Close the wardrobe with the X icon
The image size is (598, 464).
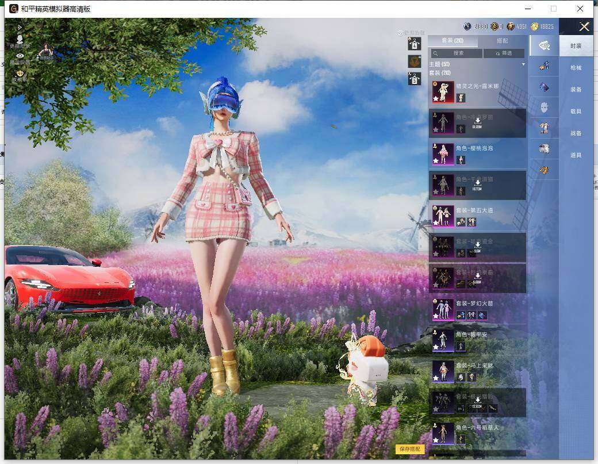(584, 26)
